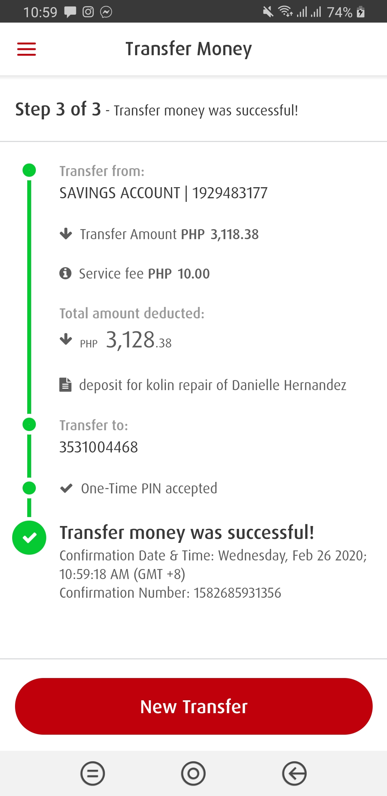Image resolution: width=387 pixels, height=796 pixels.
Task: Tap the transfer amount down arrow icon
Action: [66, 234]
